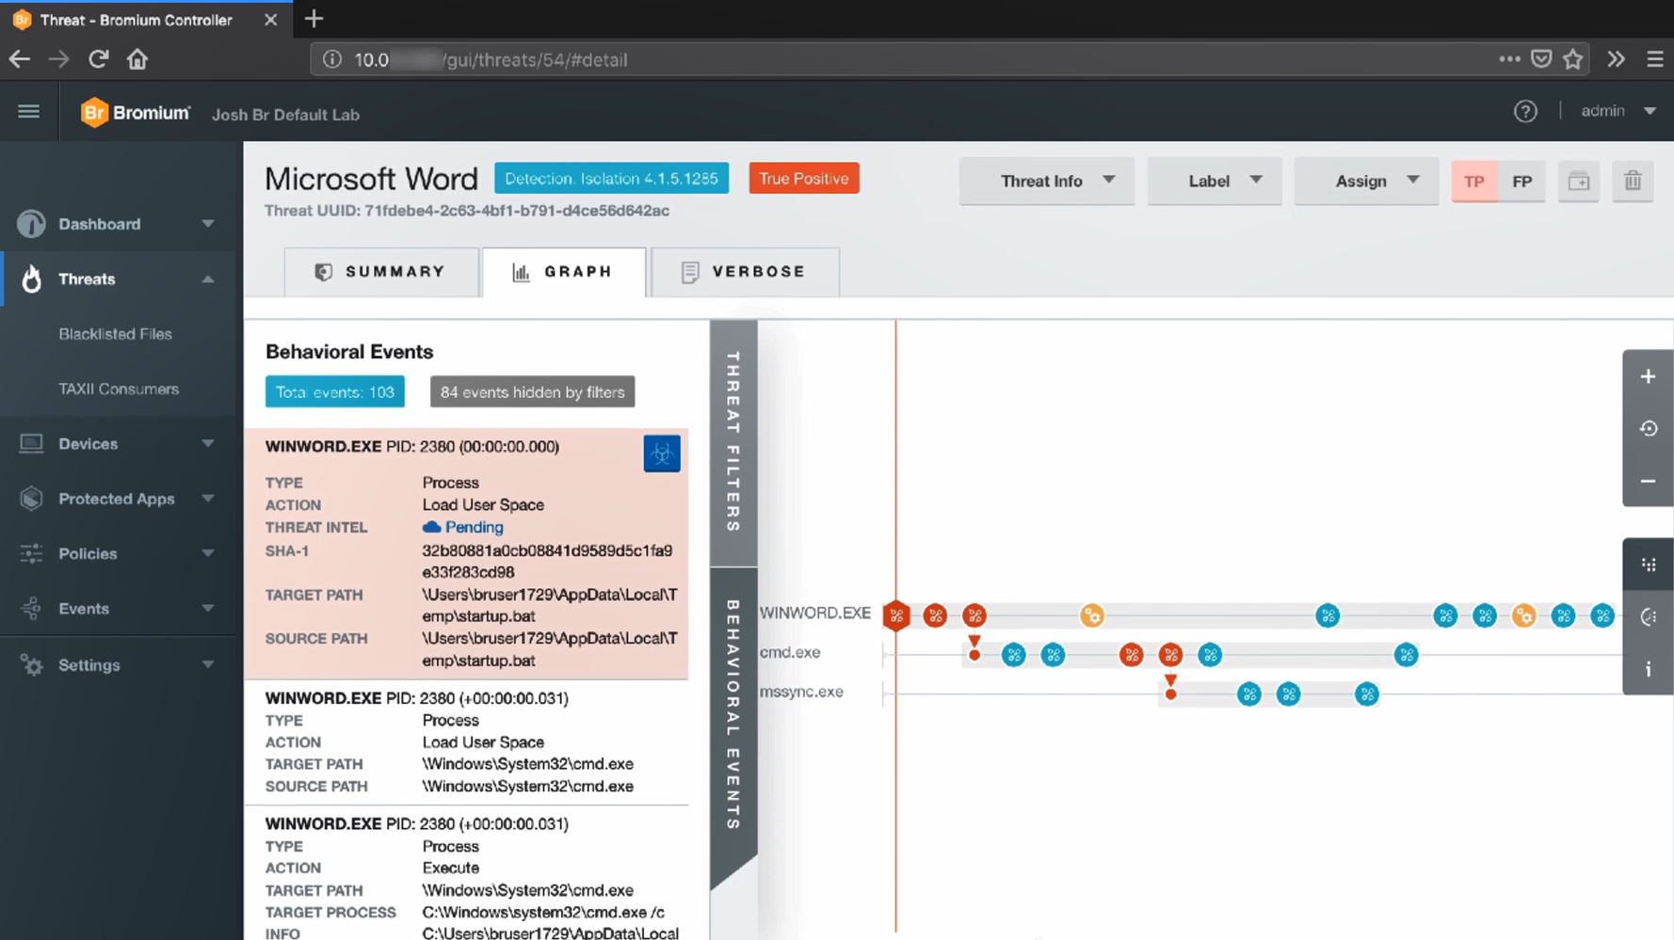Archive the threat with the box icon

(1579, 181)
